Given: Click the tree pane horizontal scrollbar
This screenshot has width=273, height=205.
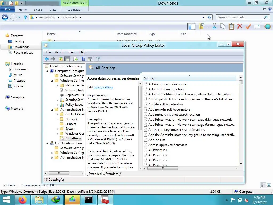Looking at the screenshot, I should point(59,173).
